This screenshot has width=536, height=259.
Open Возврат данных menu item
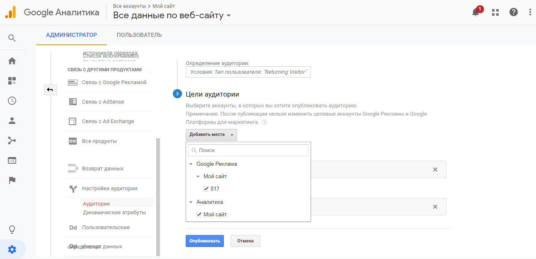[103, 169]
